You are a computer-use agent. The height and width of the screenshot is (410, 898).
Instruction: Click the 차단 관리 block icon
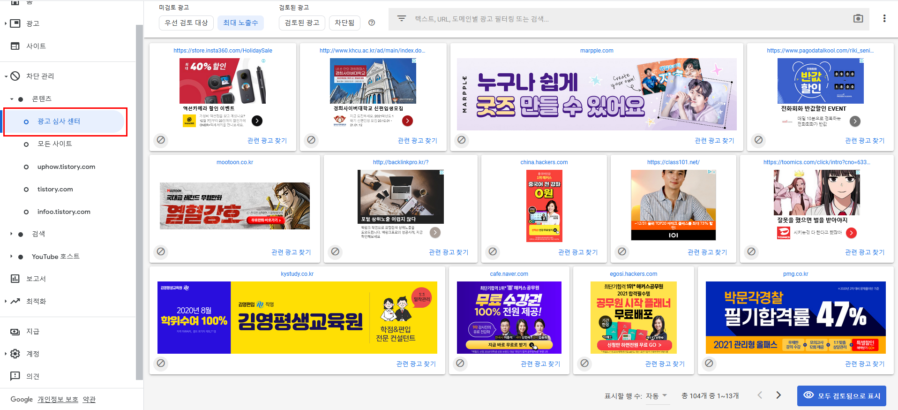coord(15,76)
